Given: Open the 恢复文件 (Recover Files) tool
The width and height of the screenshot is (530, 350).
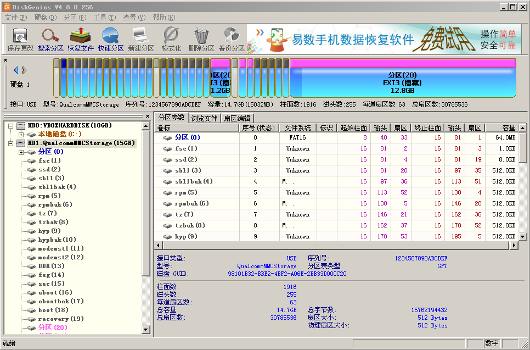Looking at the screenshot, I should pyautogui.click(x=81, y=39).
